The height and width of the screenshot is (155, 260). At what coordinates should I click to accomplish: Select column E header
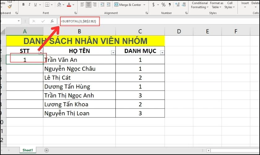(207, 31)
